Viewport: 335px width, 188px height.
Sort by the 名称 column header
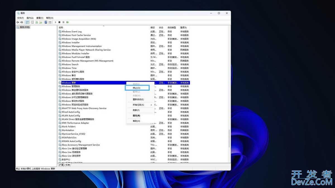(x=104, y=28)
